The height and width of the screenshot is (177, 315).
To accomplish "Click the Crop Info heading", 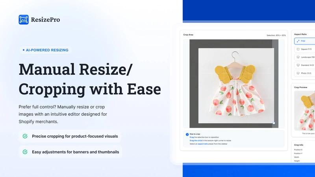I will tap(299, 145).
